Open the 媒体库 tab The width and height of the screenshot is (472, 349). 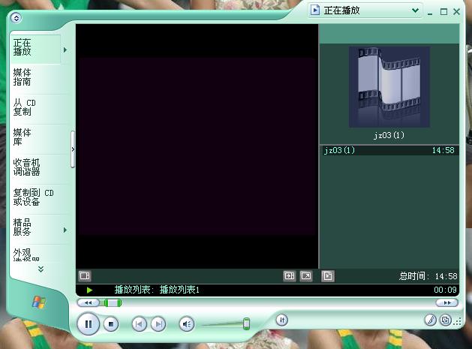pos(23,137)
